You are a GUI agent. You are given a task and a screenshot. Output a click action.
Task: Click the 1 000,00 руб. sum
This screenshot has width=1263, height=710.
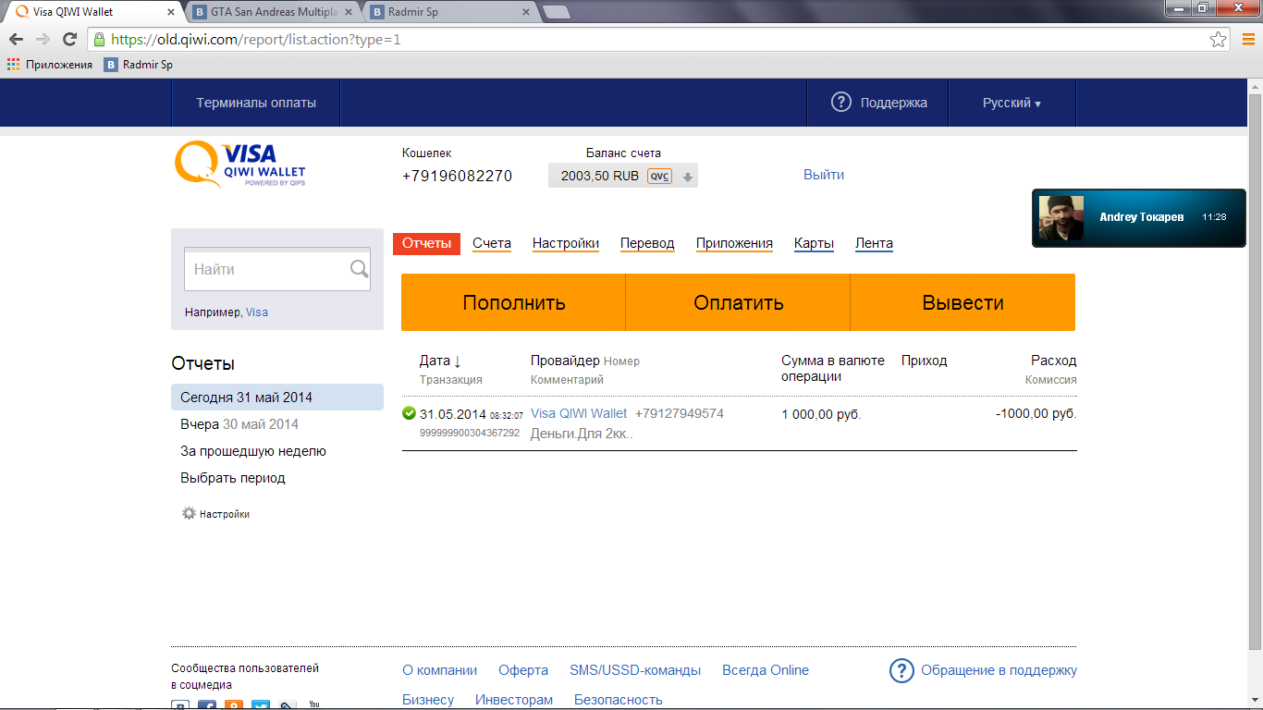(x=821, y=414)
